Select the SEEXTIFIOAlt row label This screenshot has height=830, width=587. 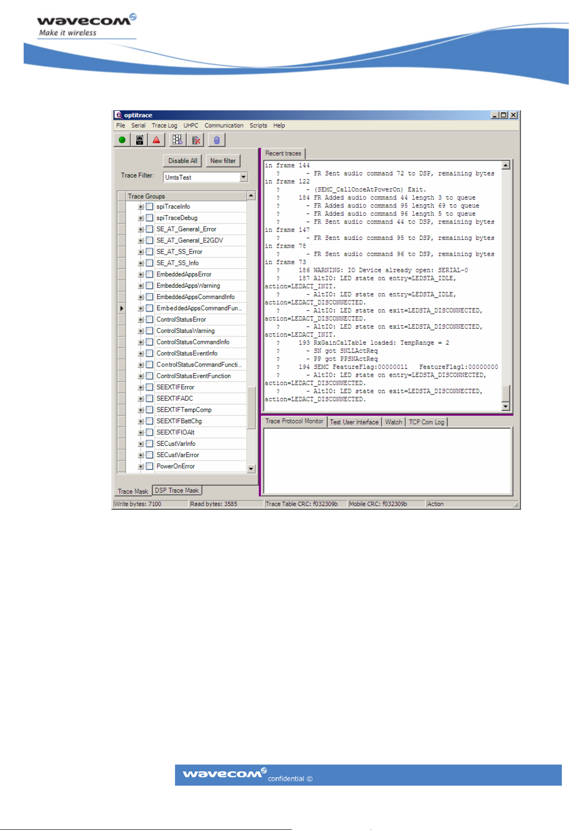click(175, 432)
